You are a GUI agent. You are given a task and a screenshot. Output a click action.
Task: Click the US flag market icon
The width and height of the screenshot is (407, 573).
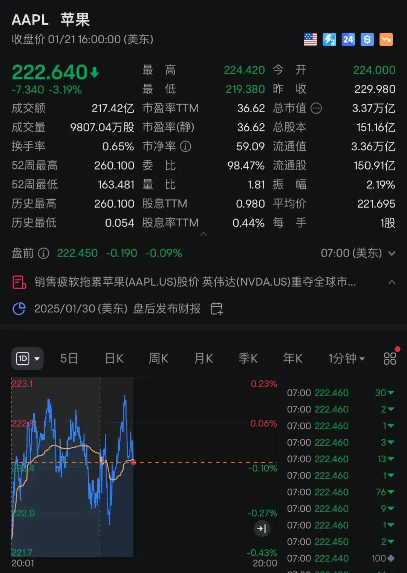(x=310, y=39)
